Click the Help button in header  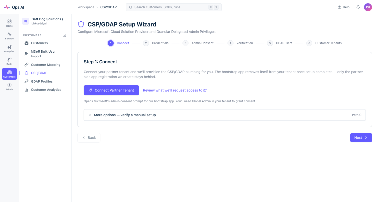344,7
